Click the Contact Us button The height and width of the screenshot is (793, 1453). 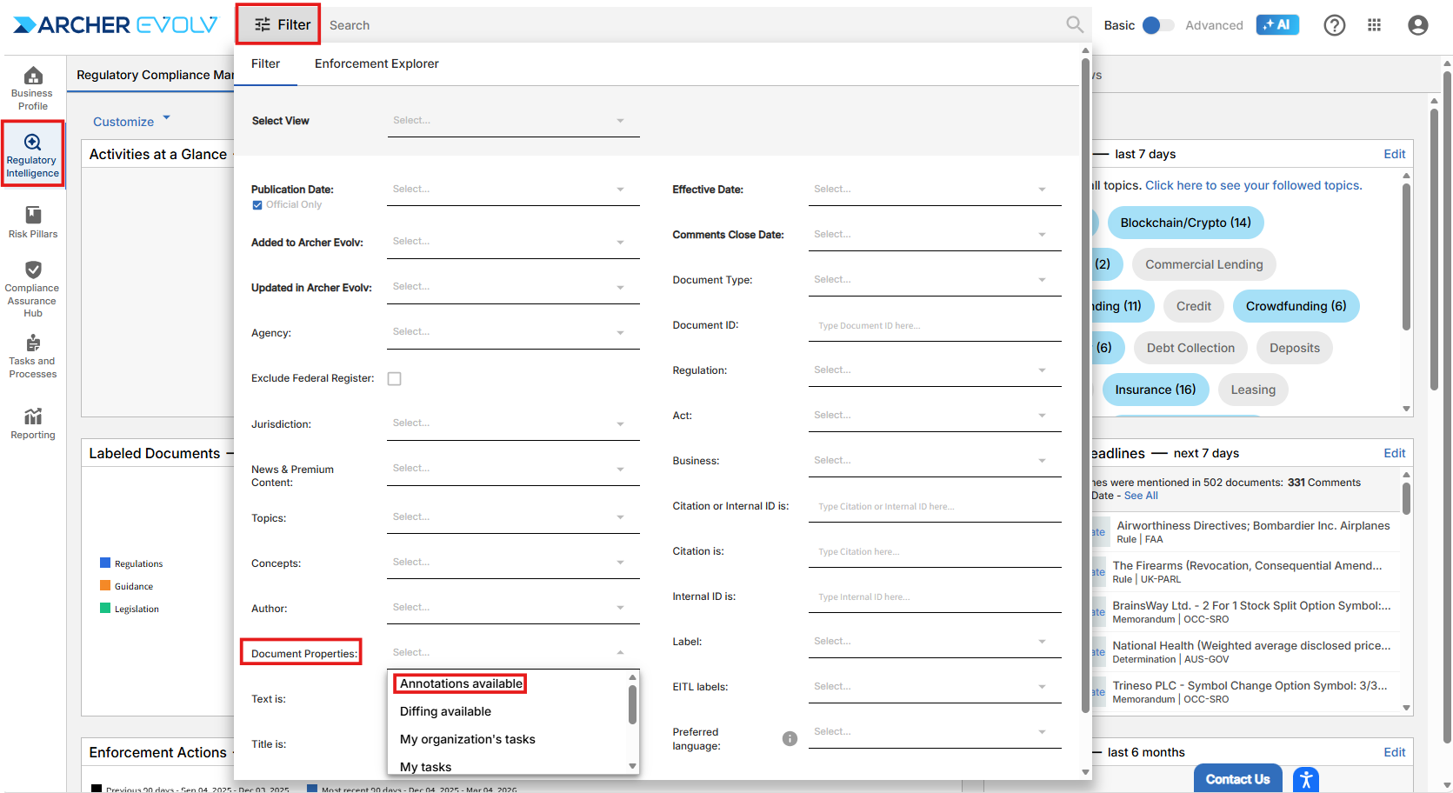pos(1236,779)
